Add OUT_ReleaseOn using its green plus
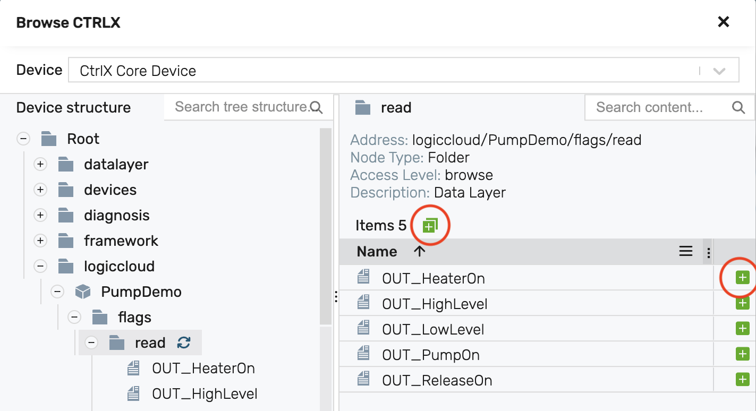Screen dimensions: 756x411 (742, 380)
